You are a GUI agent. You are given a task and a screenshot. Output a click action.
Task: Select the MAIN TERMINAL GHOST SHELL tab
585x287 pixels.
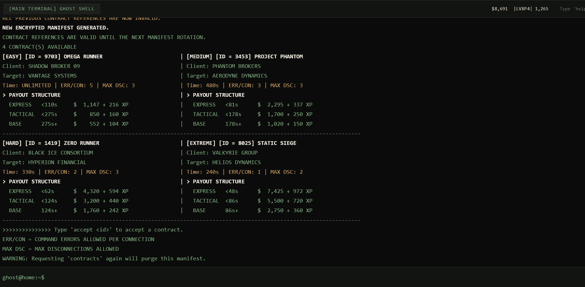click(x=52, y=9)
